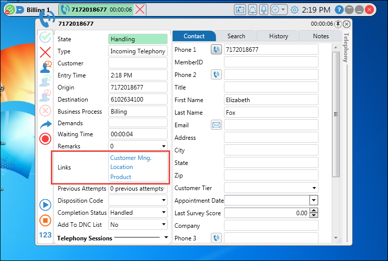This screenshot has height=261, width=388.
Task: Switch to the Notes tab
Action: (x=321, y=36)
